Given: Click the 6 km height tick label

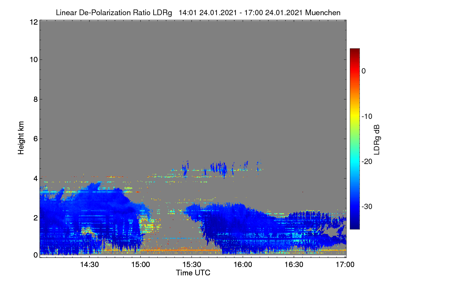Looking at the screenshot, I should tap(35, 139).
